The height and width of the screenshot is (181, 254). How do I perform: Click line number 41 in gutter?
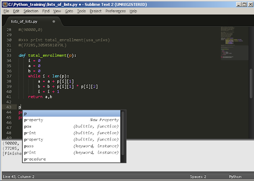point(9,97)
